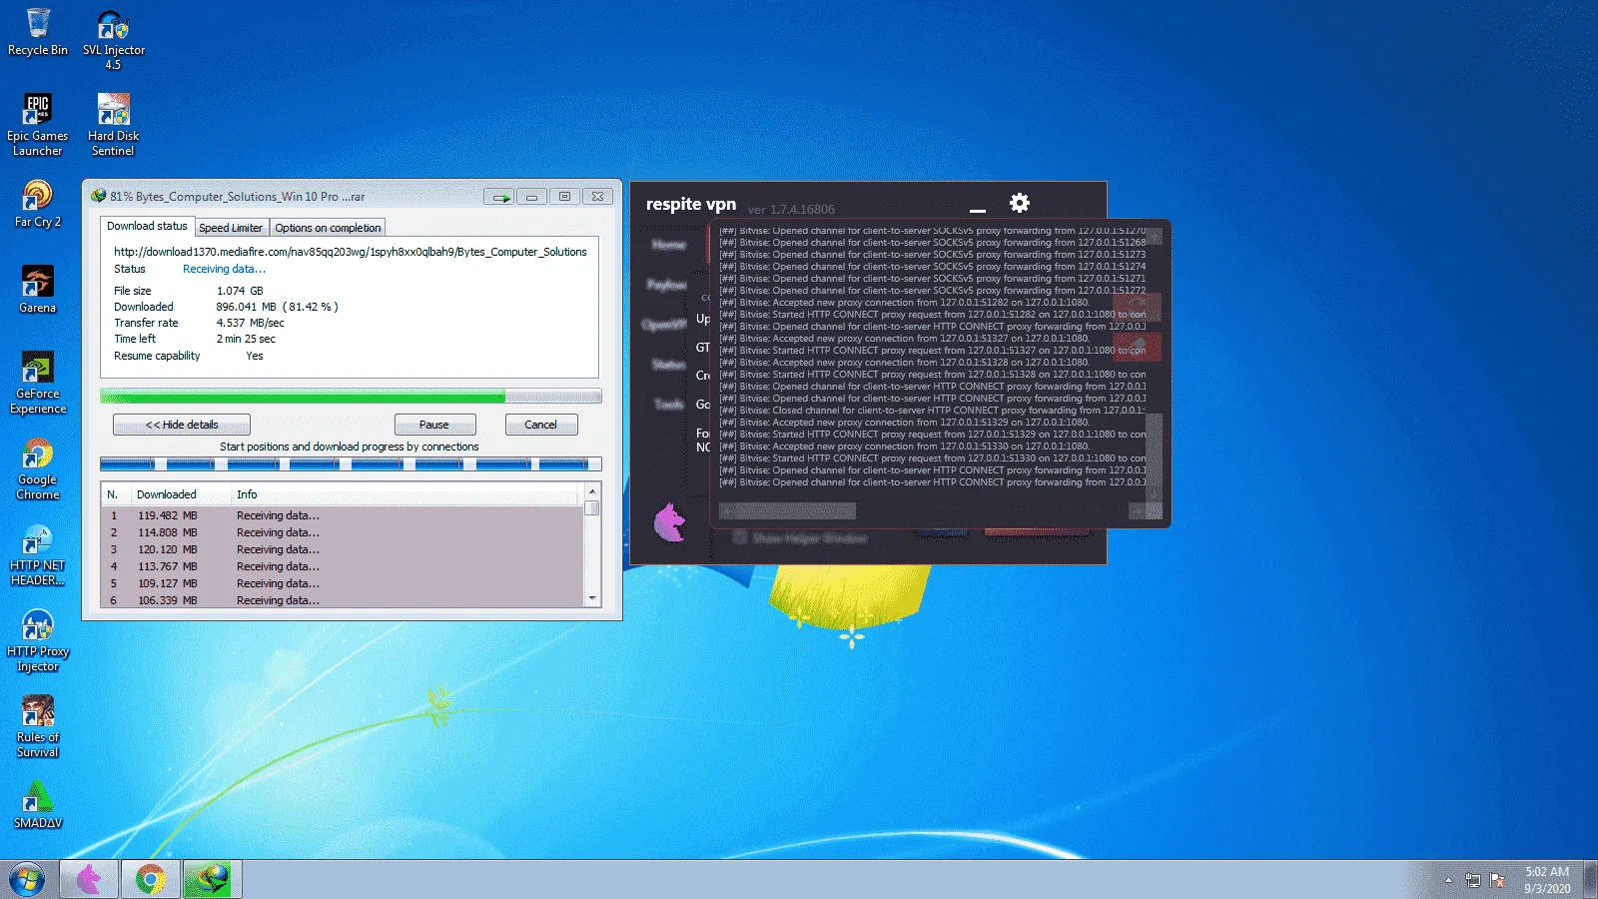Click the connections progress segments bar
Image resolution: width=1598 pixels, height=899 pixels.
pos(351,463)
